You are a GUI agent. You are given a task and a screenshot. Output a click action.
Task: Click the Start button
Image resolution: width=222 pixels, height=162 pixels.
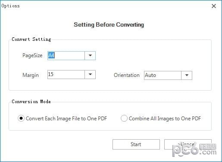click(x=136, y=144)
